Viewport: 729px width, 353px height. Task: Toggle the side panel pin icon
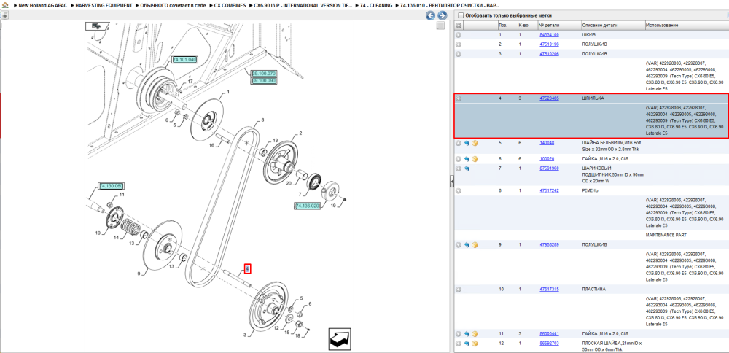(x=4, y=15)
